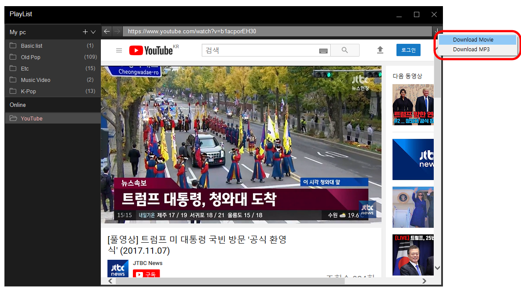Select the YouTube item under Online

[32, 119]
